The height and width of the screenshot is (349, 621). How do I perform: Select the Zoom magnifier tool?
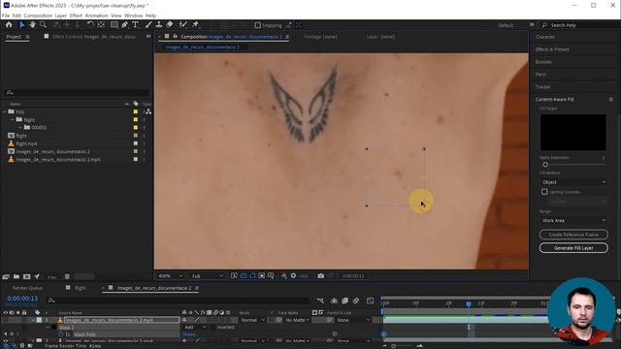pyautogui.click(x=43, y=24)
